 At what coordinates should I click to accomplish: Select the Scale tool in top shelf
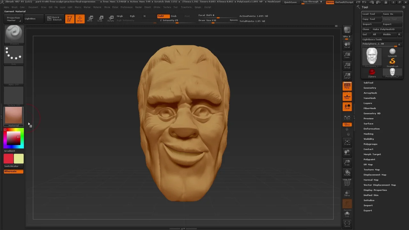tap(100, 19)
